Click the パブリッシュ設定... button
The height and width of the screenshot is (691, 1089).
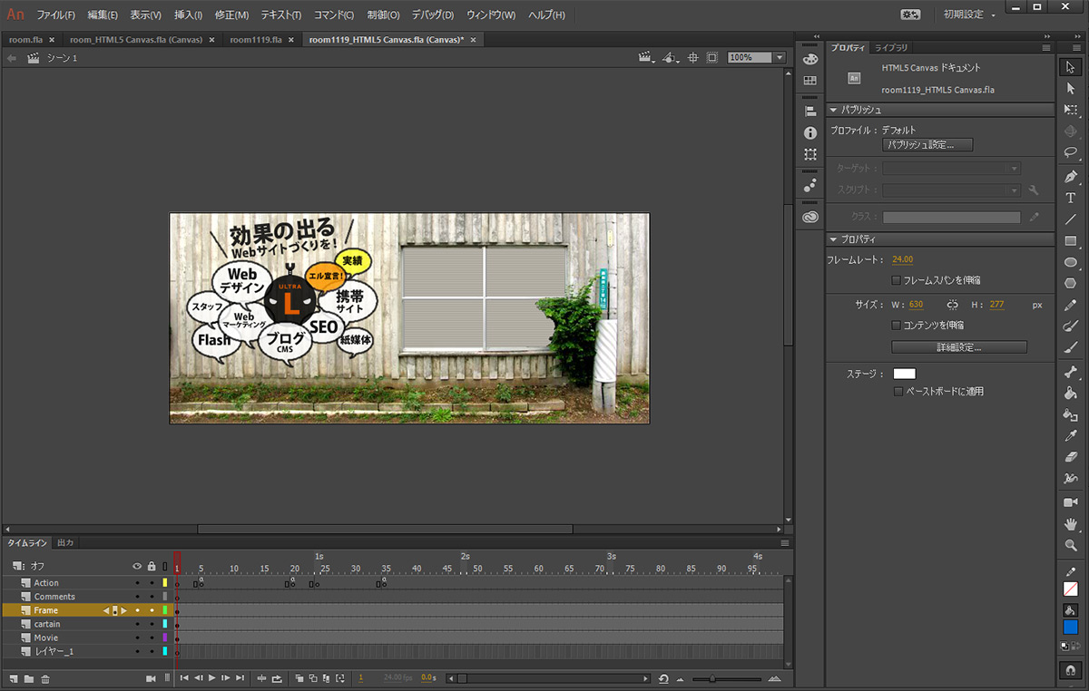tap(927, 145)
